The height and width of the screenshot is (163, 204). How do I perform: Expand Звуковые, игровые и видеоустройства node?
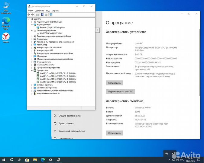[32, 36]
